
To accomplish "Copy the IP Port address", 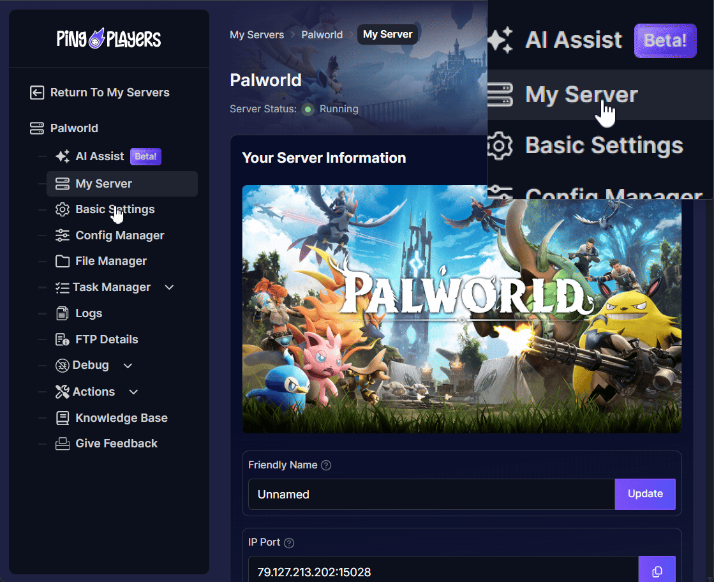I will pyautogui.click(x=657, y=571).
